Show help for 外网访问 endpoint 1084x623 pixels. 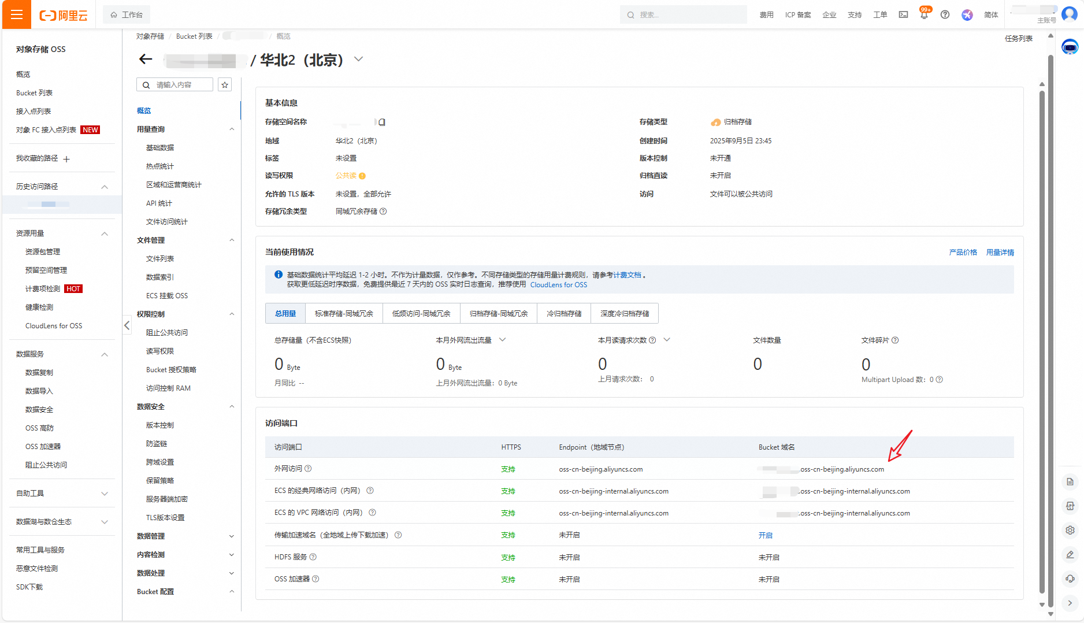[308, 469]
